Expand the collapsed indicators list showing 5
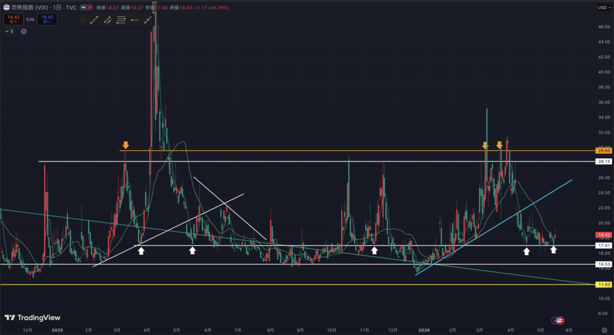The height and width of the screenshot is (335, 614). click(x=9, y=31)
